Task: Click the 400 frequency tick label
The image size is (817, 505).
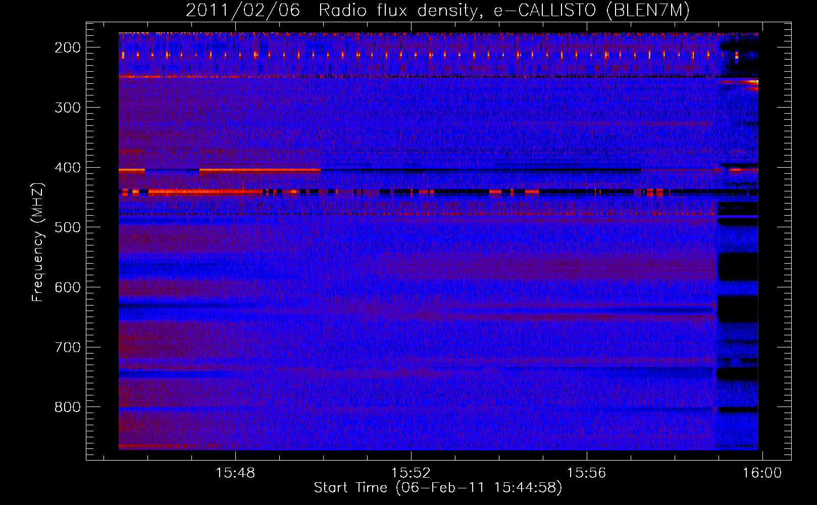Action: [x=68, y=168]
